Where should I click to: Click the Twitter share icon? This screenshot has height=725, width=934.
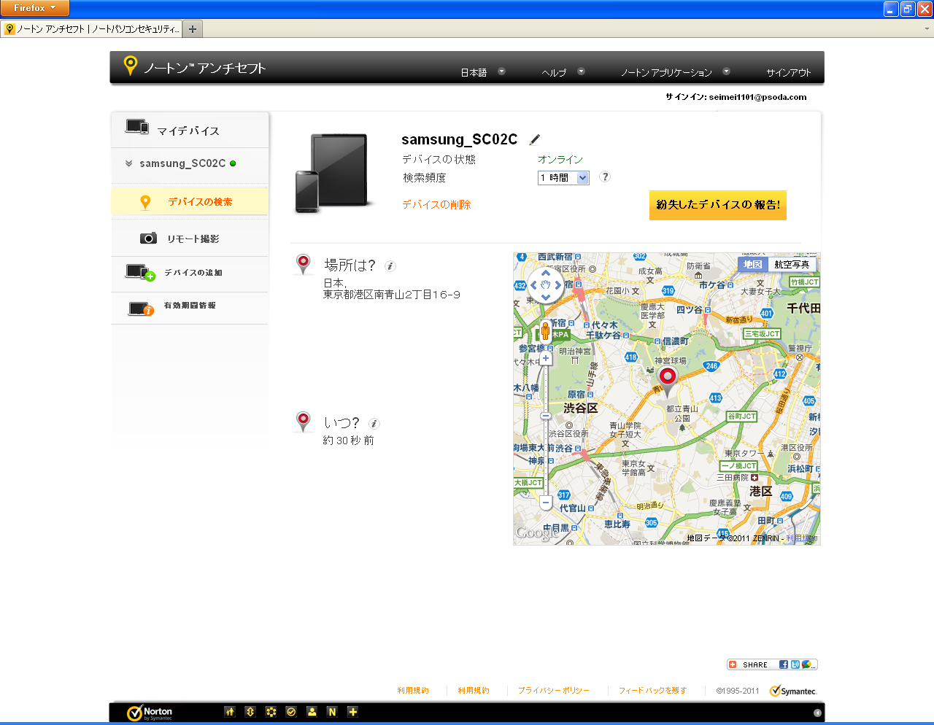(795, 664)
